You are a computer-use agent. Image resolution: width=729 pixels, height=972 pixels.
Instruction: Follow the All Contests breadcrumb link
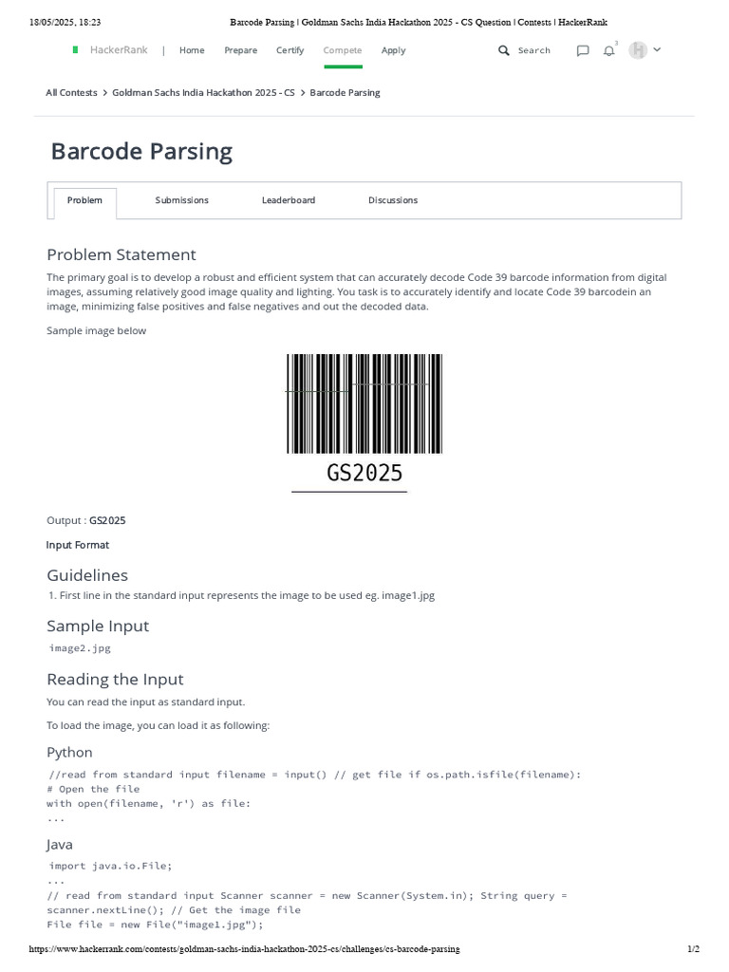(71, 93)
